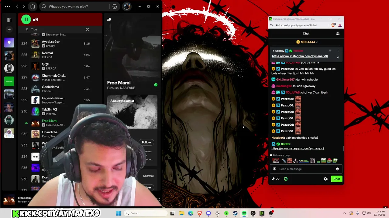Open Brave Rewards triangle icon
The height and width of the screenshot is (218, 389).
pyautogui.click(x=340, y=25)
